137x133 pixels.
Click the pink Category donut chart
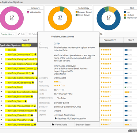12,18
